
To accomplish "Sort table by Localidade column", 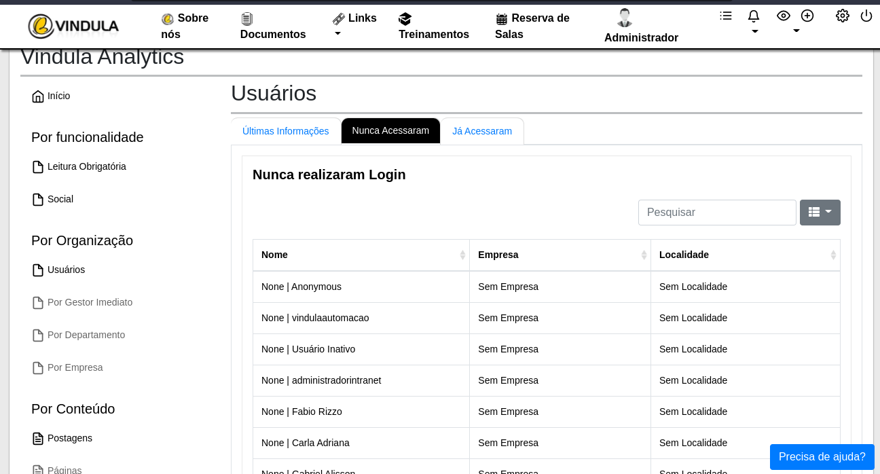I will click(x=745, y=255).
